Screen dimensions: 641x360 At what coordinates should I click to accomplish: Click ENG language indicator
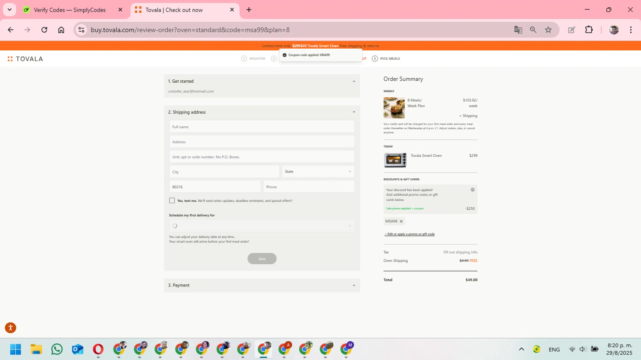point(554,349)
